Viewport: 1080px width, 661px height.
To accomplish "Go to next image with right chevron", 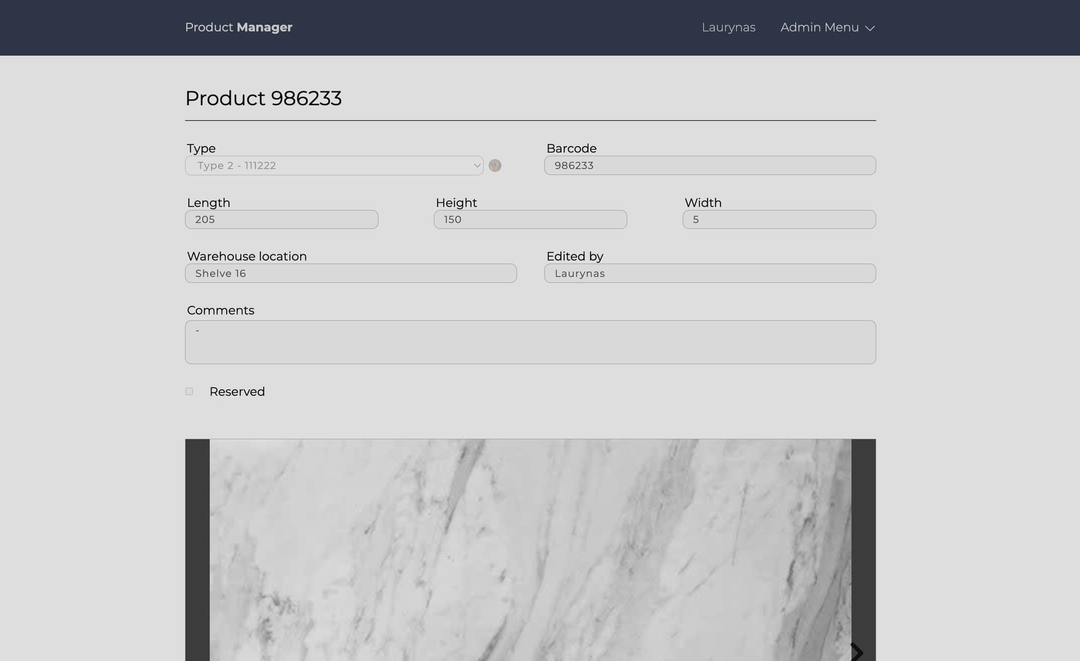I will 856,652.
